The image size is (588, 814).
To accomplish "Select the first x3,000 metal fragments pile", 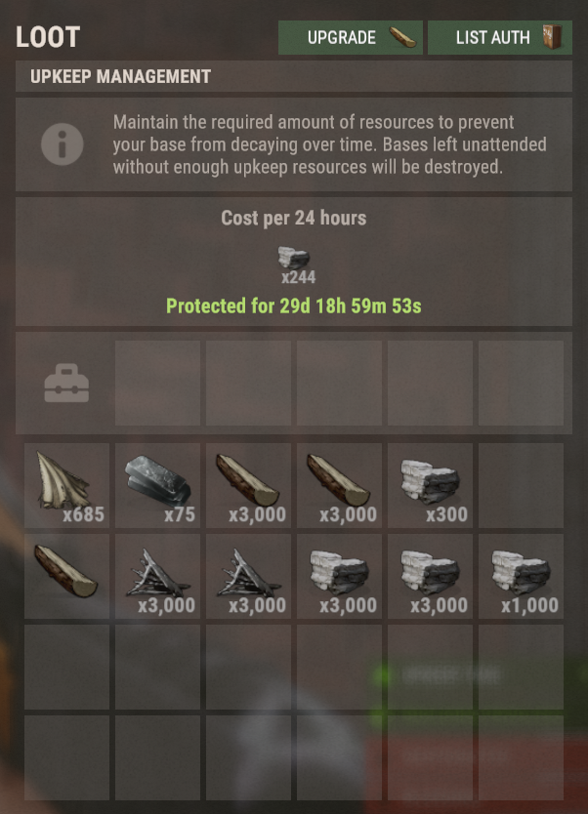I will pyautogui.click(x=157, y=576).
